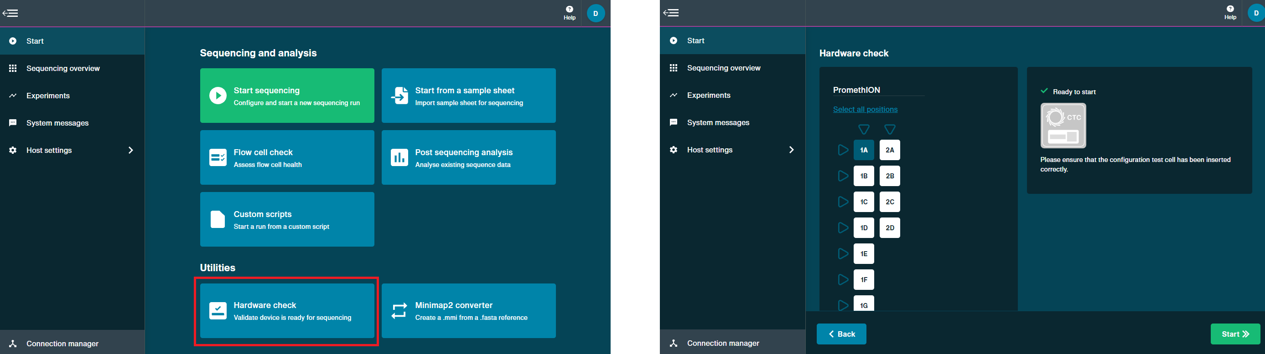Open Post sequencing analysis tile
This screenshot has width=1265, height=354.
coord(468,157)
